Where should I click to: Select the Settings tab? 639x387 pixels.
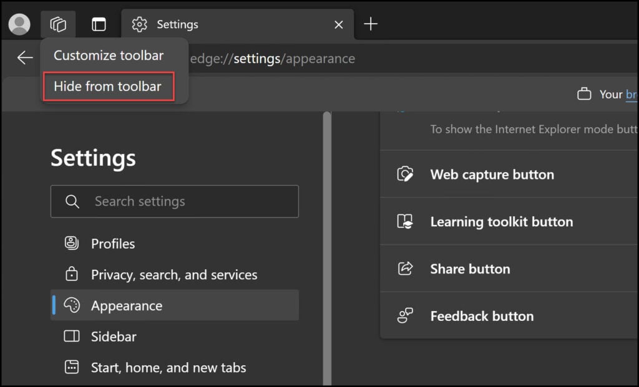pyautogui.click(x=238, y=24)
